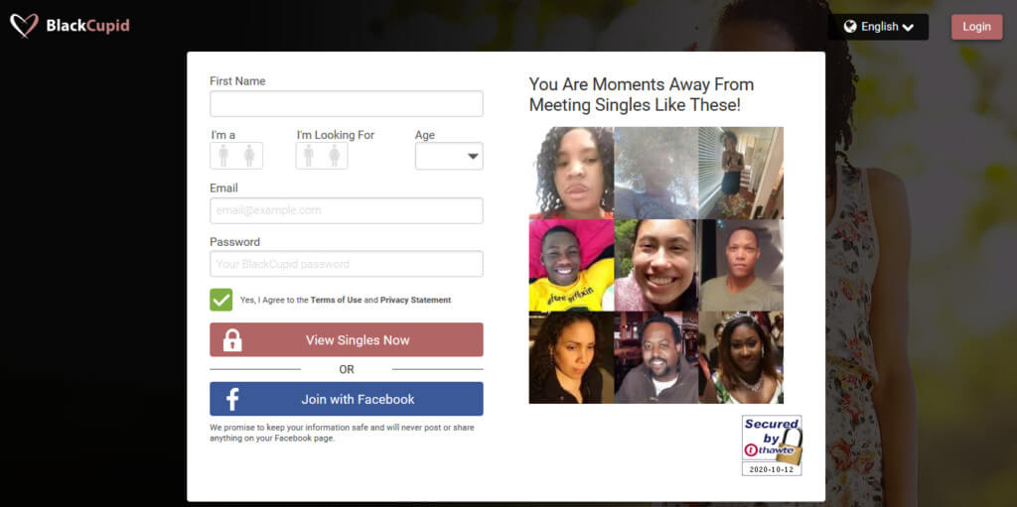Image resolution: width=1017 pixels, height=507 pixels.
Task: Click Join with Facebook button
Action: pyautogui.click(x=347, y=399)
